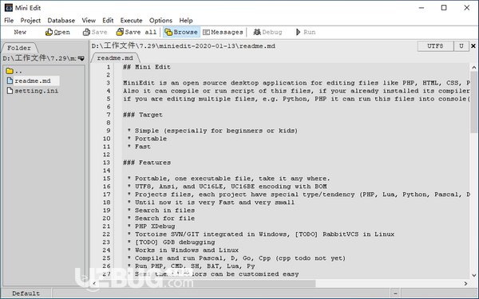Select the Folder tab in side panel
This screenshot has width=479, height=299.
pyautogui.click(x=19, y=48)
